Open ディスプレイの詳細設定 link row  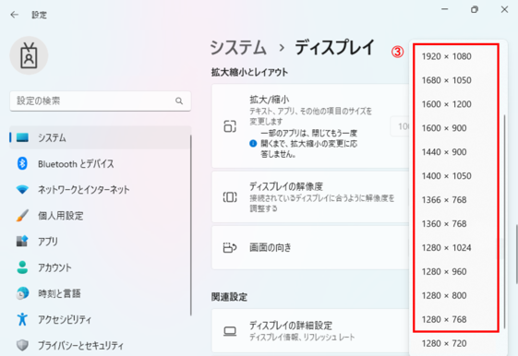click(310, 330)
